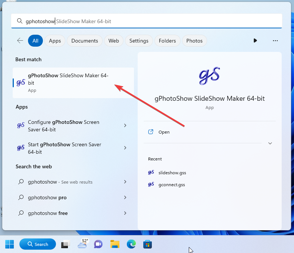Click gPhotoShow SlideShow Maker 64-bit title in details
Viewport: 294px width, 253px height.
(209, 99)
